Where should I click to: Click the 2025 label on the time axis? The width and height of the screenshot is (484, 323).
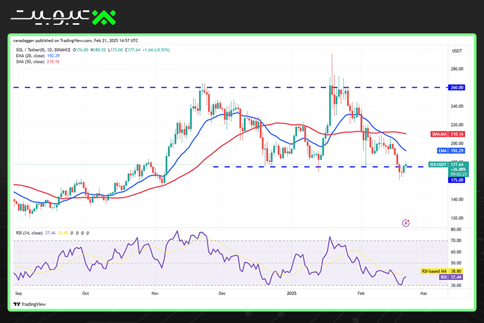click(x=291, y=293)
